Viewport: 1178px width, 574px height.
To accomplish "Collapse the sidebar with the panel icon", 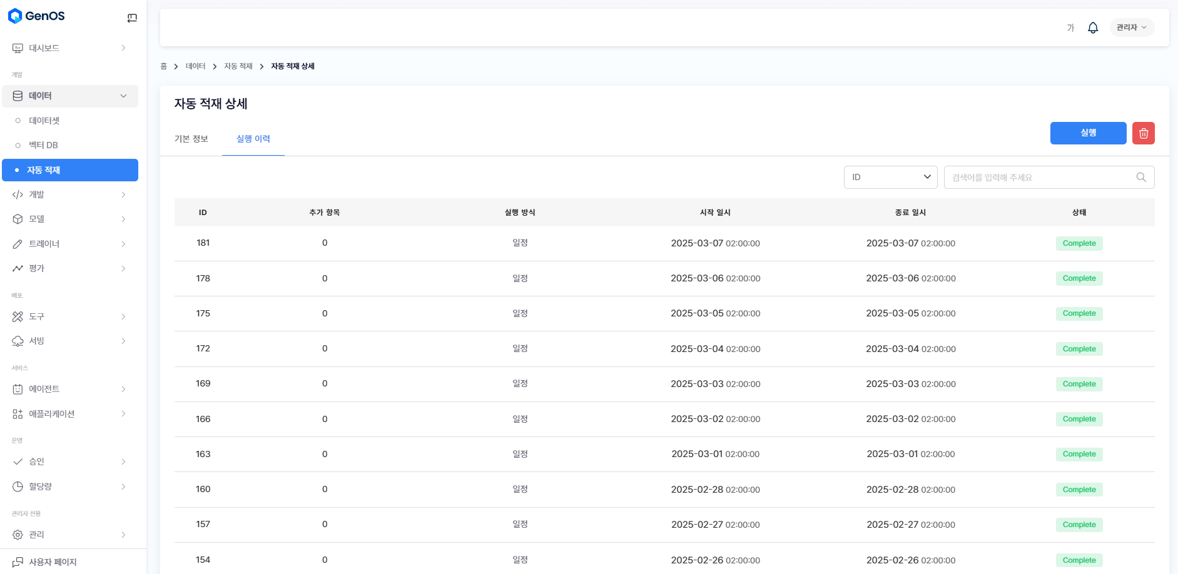I will pyautogui.click(x=132, y=18).
